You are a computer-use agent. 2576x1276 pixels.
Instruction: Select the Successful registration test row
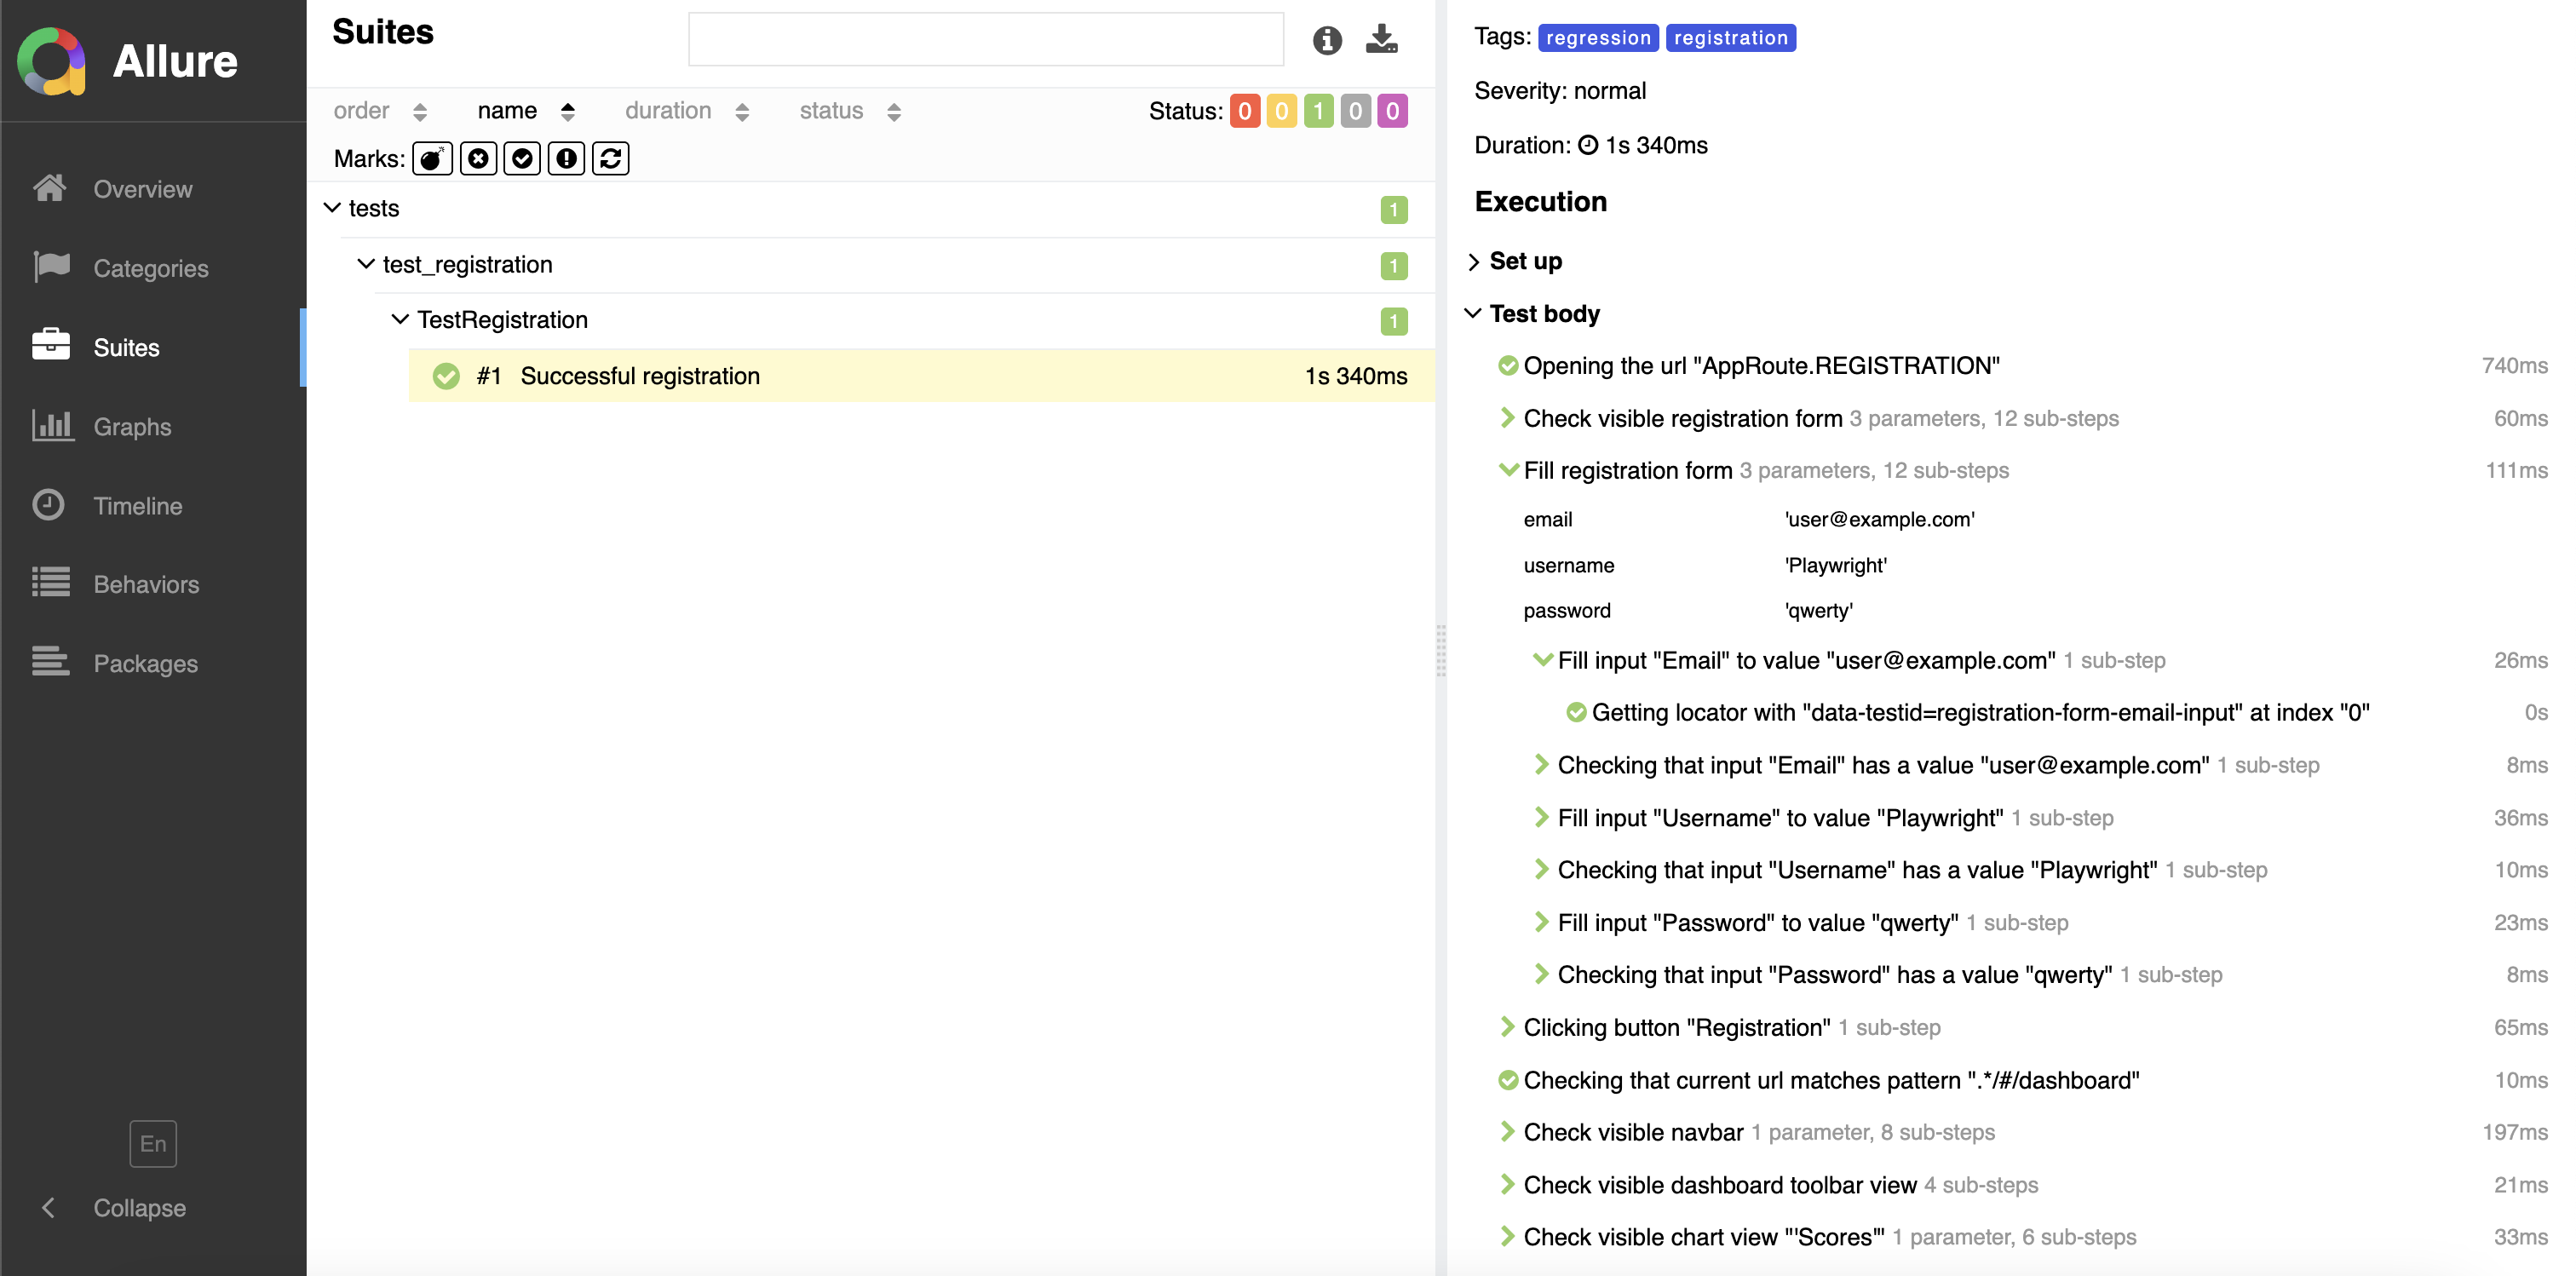pos(922,376)
